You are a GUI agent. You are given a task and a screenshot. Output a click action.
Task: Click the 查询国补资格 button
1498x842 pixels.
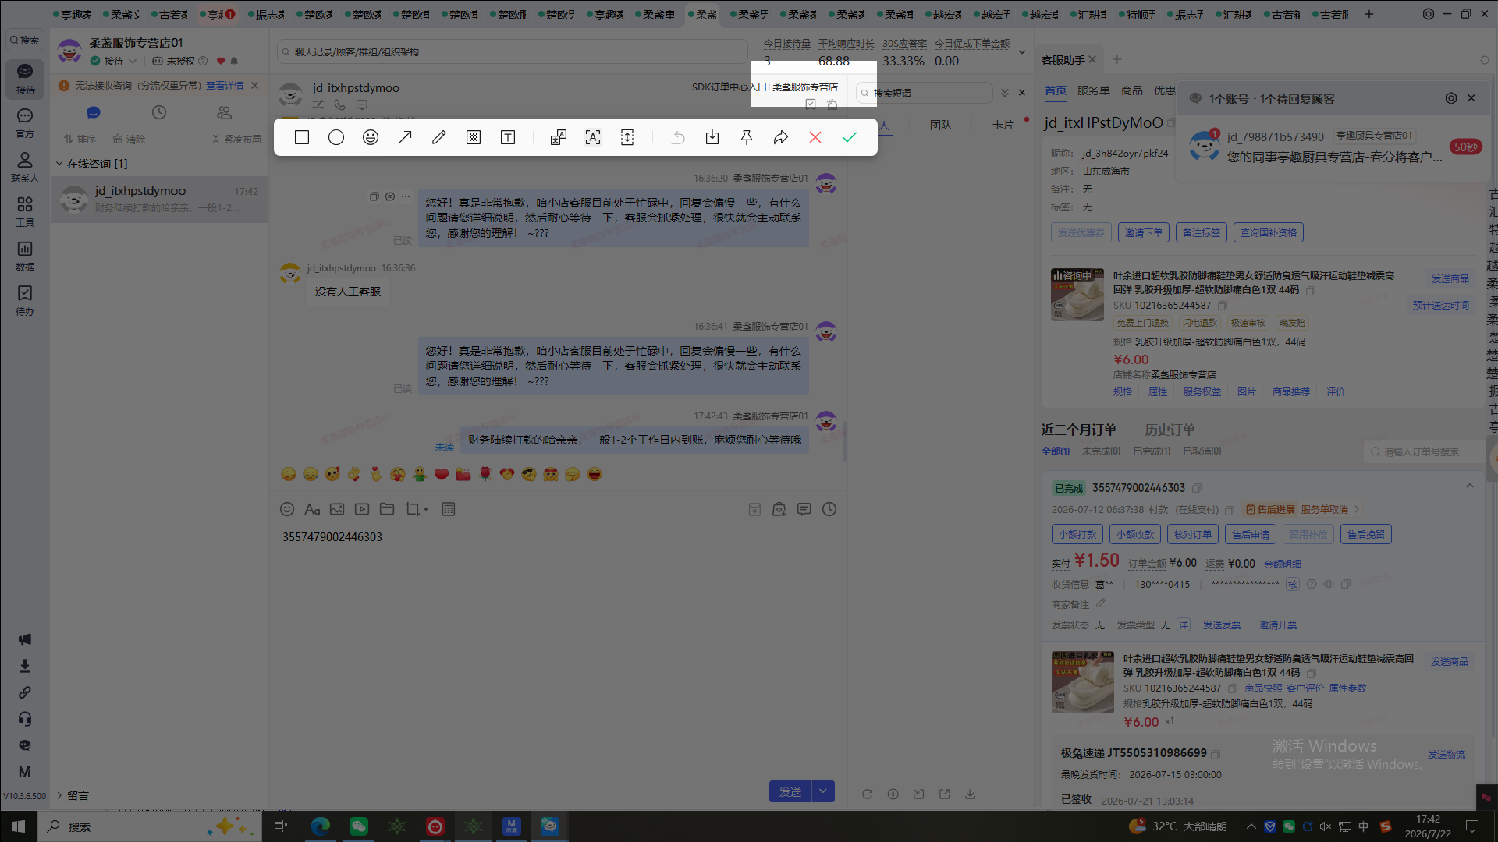(1269, 232)
